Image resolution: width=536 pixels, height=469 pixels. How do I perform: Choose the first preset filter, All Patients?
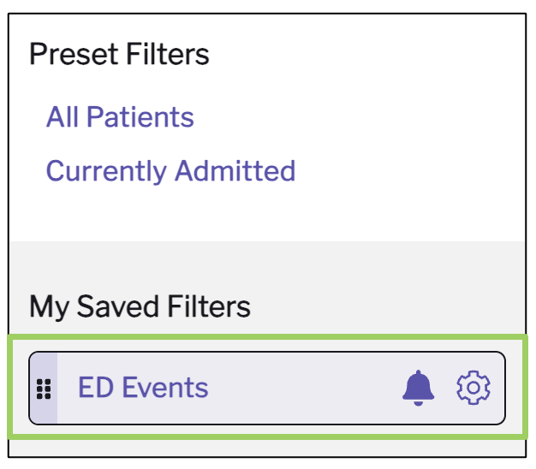tap(120, 117)
